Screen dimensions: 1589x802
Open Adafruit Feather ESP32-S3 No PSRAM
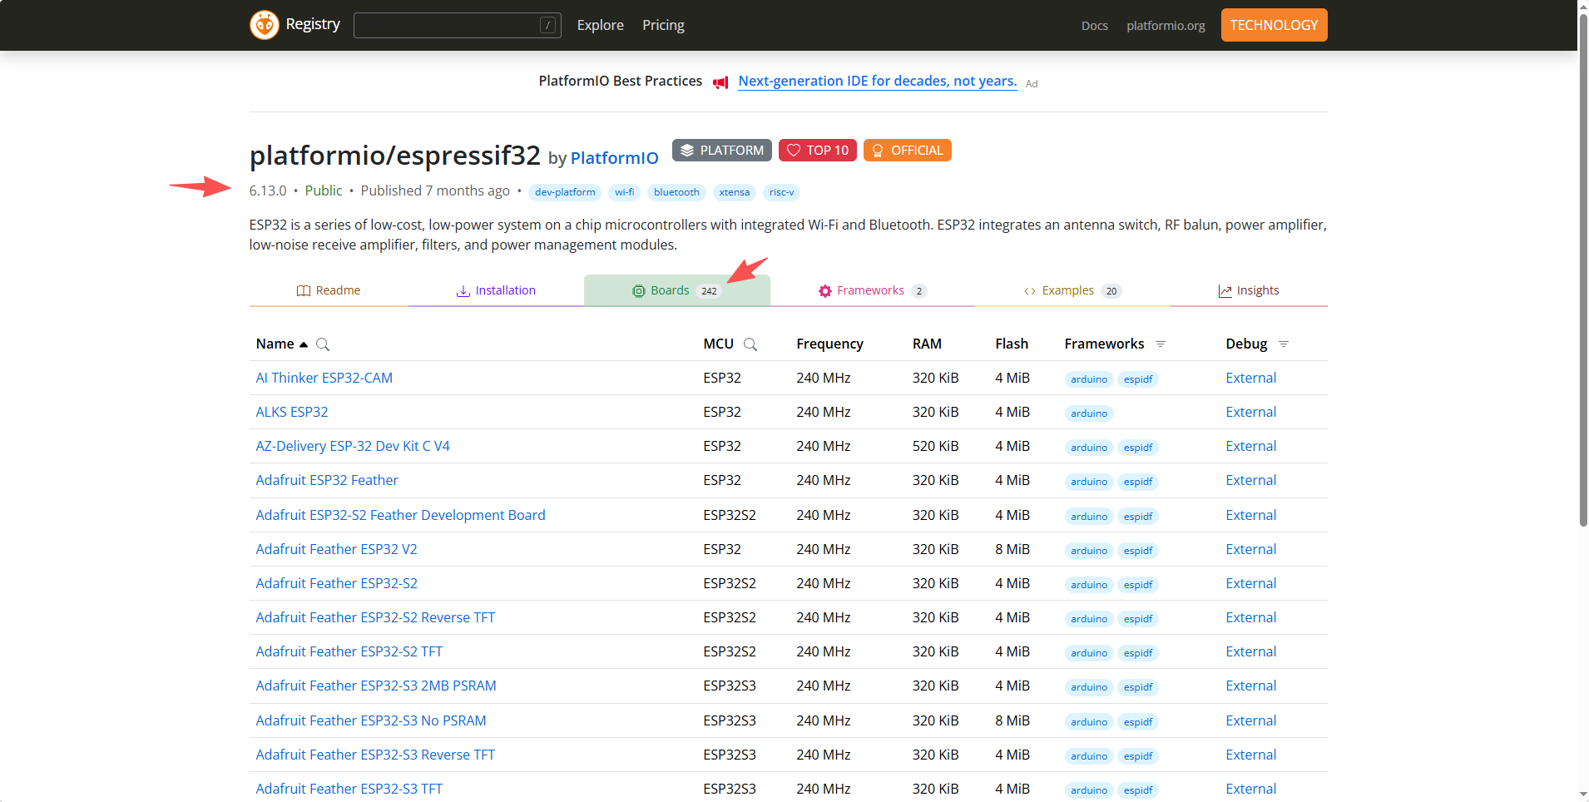370,720
